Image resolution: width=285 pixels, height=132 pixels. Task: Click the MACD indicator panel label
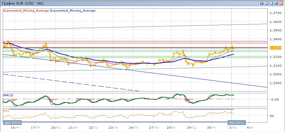(x=8, y=95)
